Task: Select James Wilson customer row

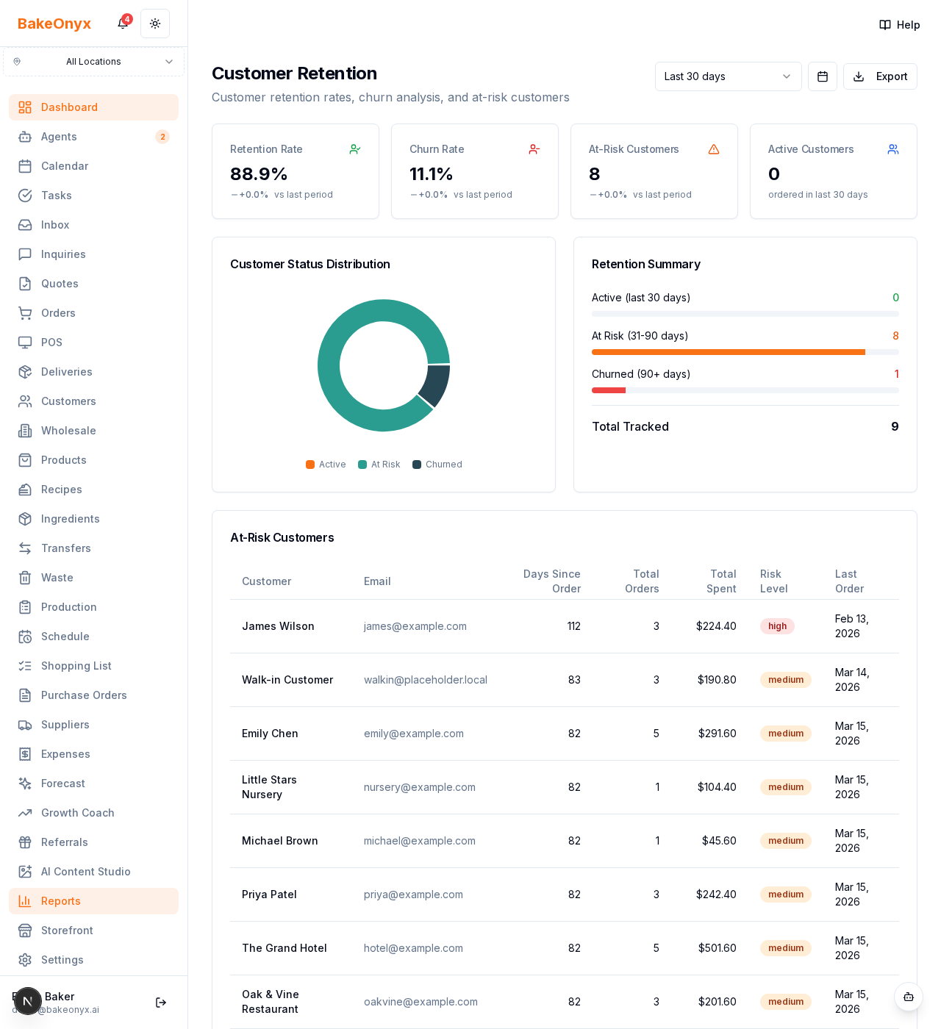Action: (565, 626)
